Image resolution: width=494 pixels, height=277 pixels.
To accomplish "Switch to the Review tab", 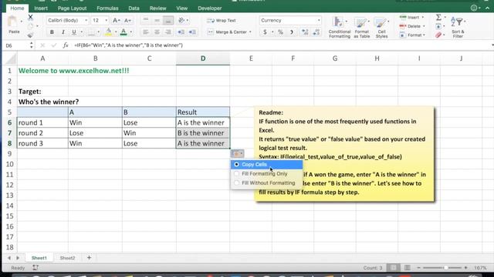I will [x=157, y=8].
